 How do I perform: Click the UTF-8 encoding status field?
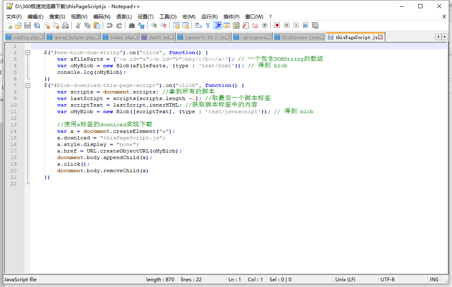[387, 280]
